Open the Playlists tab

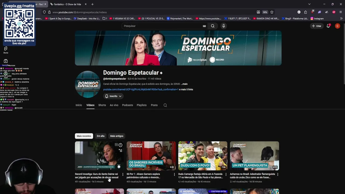tap(142, 105)
